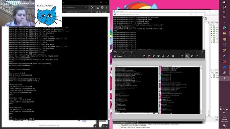Click the taskbar clock and date
230x129 pixels.
[x=224, y=119]
